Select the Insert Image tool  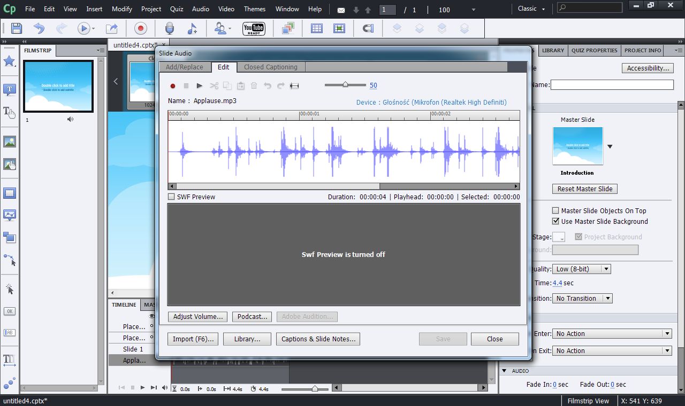point(9,142)
